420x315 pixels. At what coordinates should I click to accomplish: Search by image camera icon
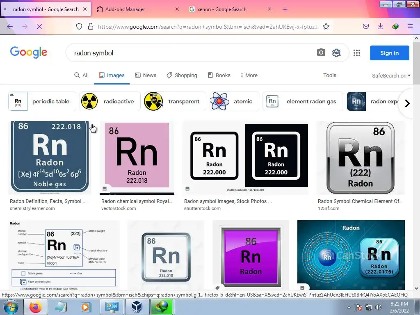(321, 52)
